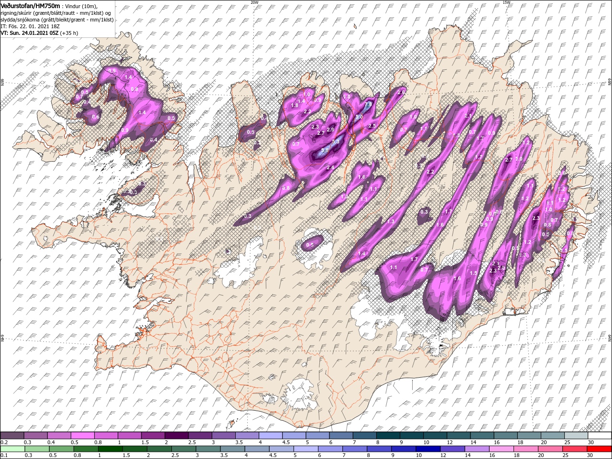The width and height of the screenshot is (612, 459).
Task: Click the 1.8 precipitation value on map
Action: click(x=295, y=105)
